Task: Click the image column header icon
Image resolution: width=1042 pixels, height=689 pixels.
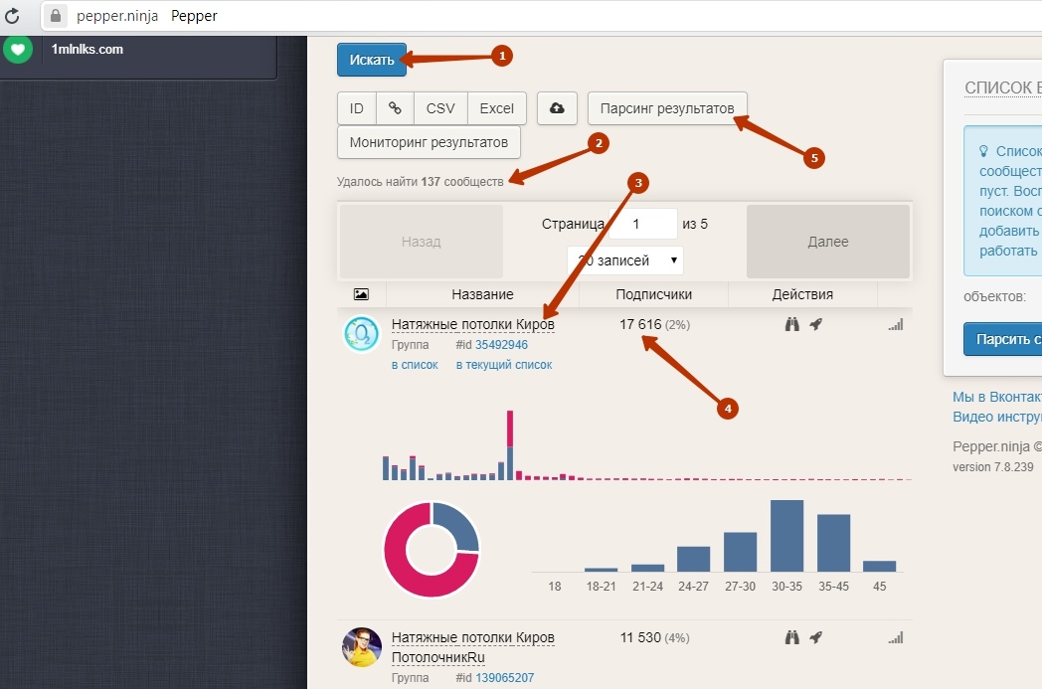Action: 361,293
